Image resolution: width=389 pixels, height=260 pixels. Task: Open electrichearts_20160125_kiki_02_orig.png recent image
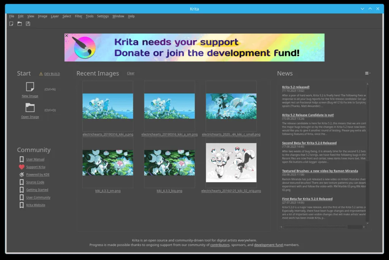pos(231,162)
